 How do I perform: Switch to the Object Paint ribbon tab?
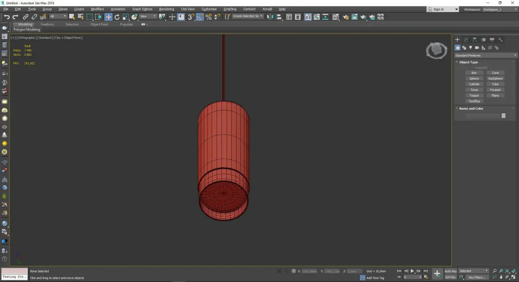[99, 24]
